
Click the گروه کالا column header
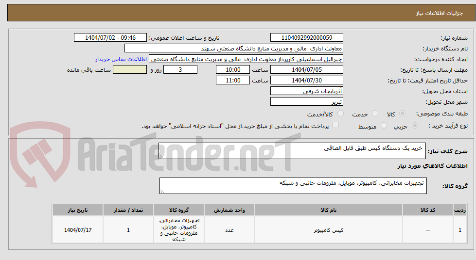pyautogui.click(x=179, y=210)
